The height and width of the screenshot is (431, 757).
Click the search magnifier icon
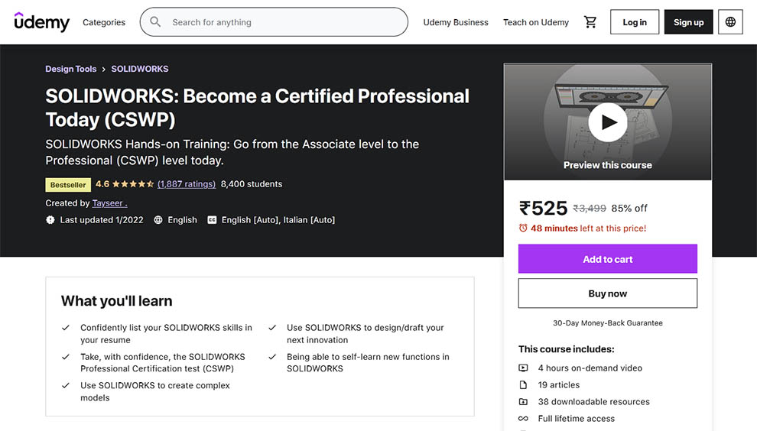[x=156, y=22]
